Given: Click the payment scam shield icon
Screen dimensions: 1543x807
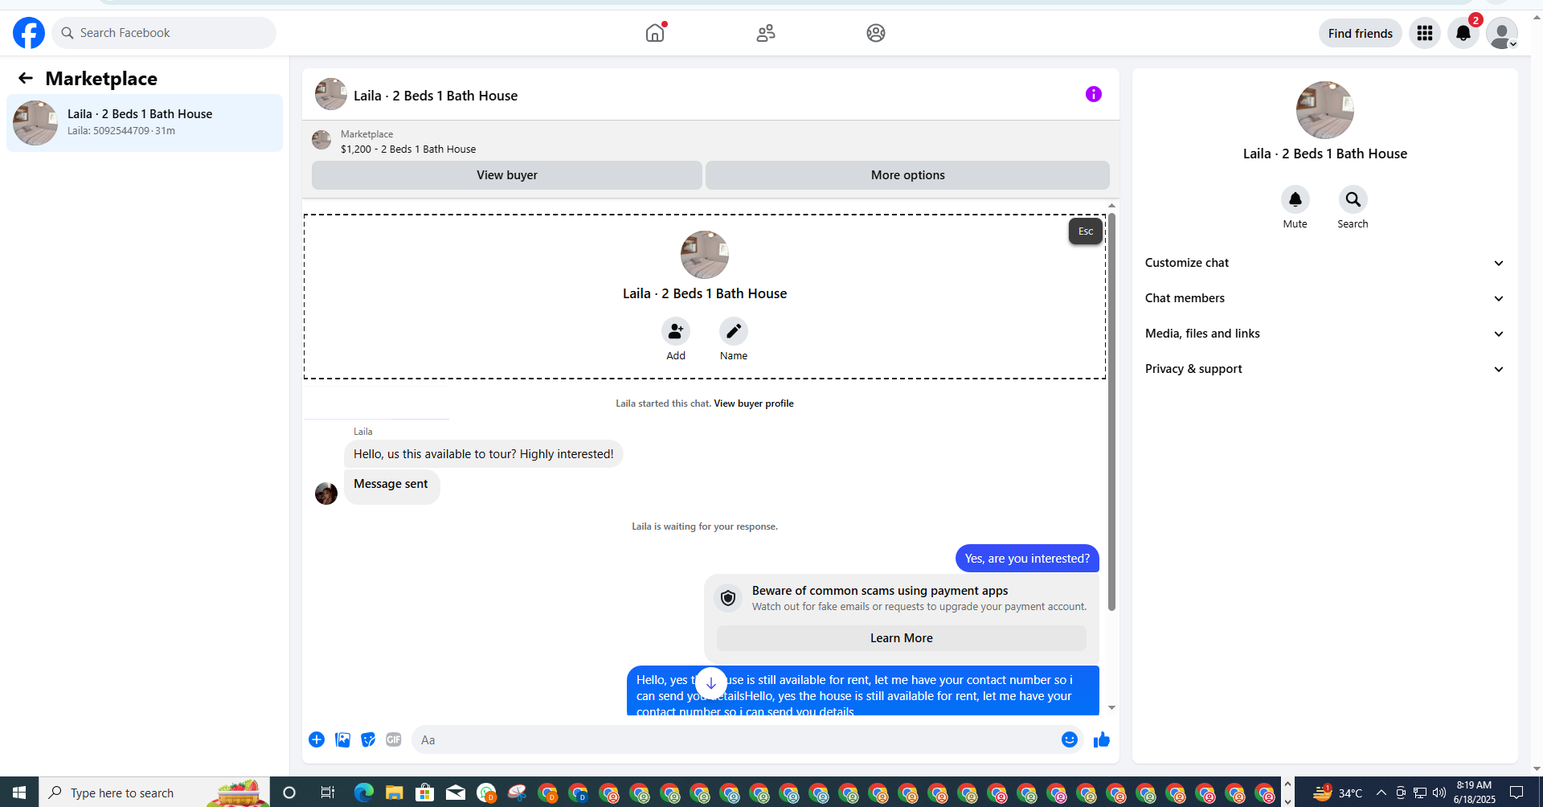Looking at the screenshot, I should point(728,598).
